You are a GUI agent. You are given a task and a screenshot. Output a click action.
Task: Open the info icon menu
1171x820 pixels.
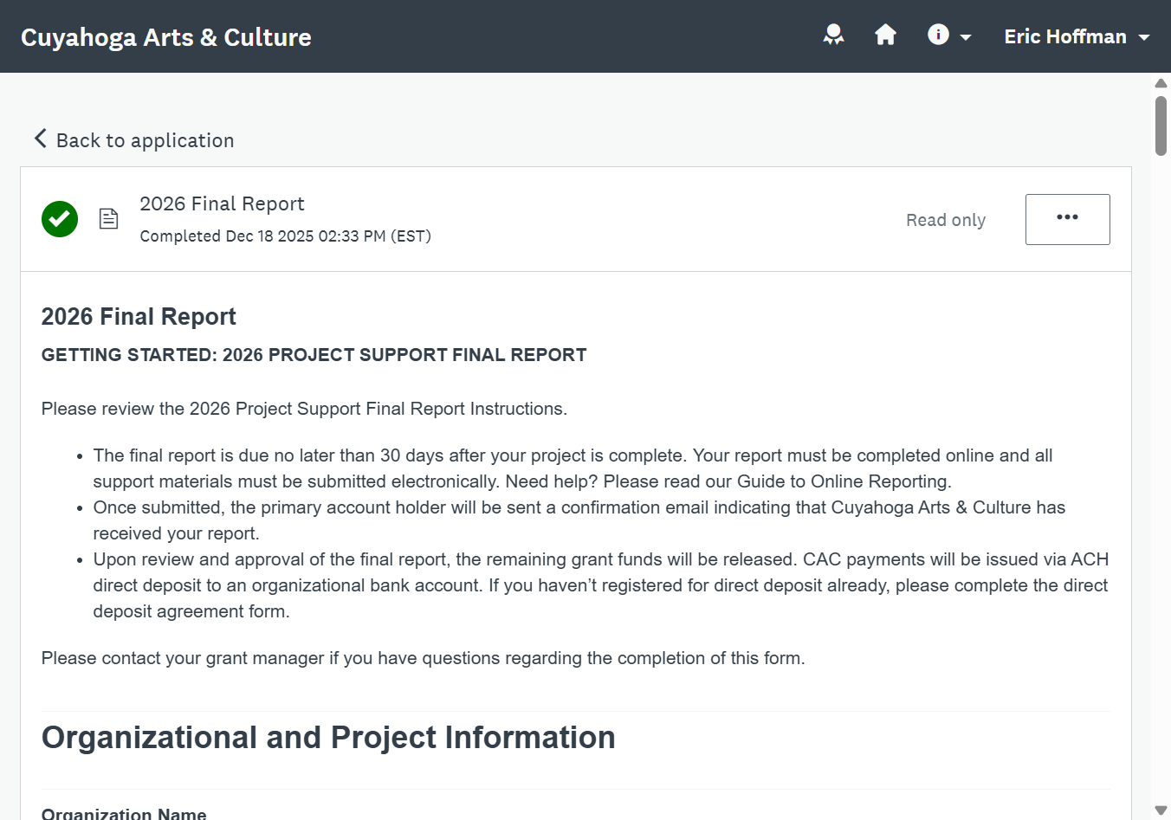click(938, 35)
